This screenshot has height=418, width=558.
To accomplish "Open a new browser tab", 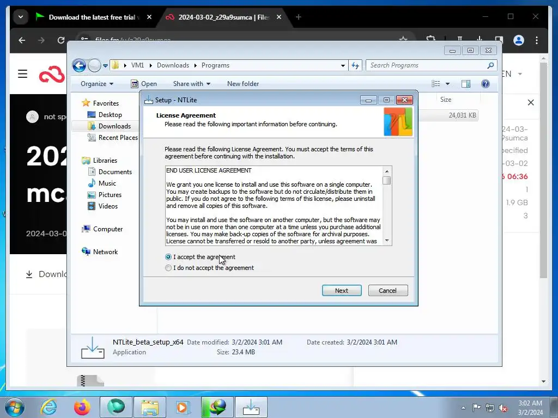I will click(x=299, y=17).
